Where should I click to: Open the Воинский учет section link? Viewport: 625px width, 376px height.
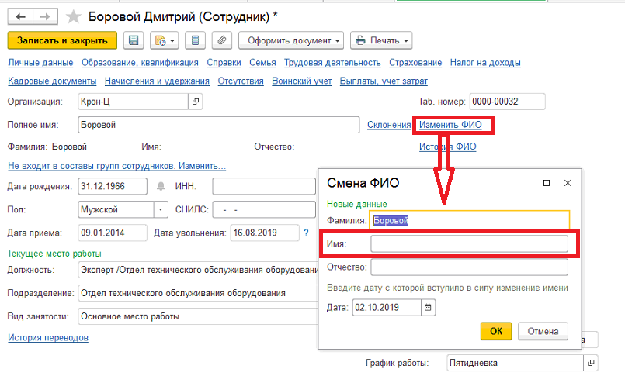(302, 81)
